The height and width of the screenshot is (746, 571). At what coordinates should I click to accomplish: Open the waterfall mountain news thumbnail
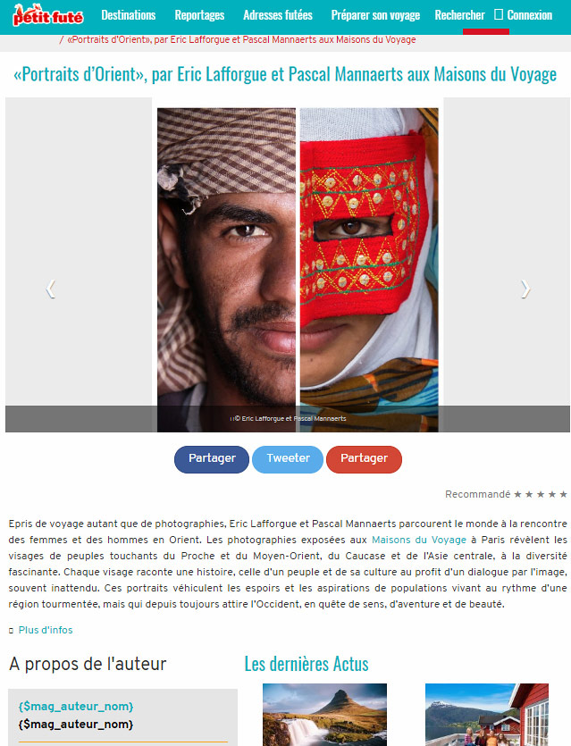325,715
